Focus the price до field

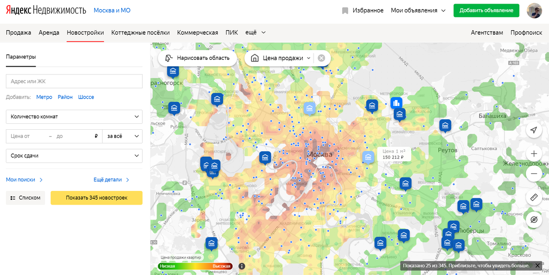click(x=73, y=136)
